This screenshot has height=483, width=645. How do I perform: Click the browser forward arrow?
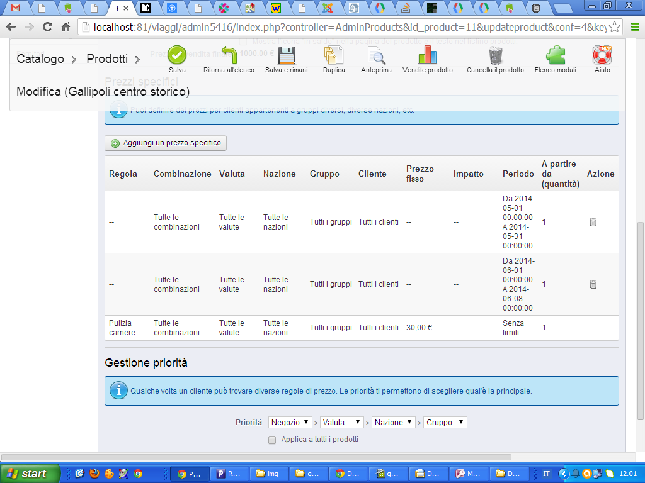click(x=29, y=27)
